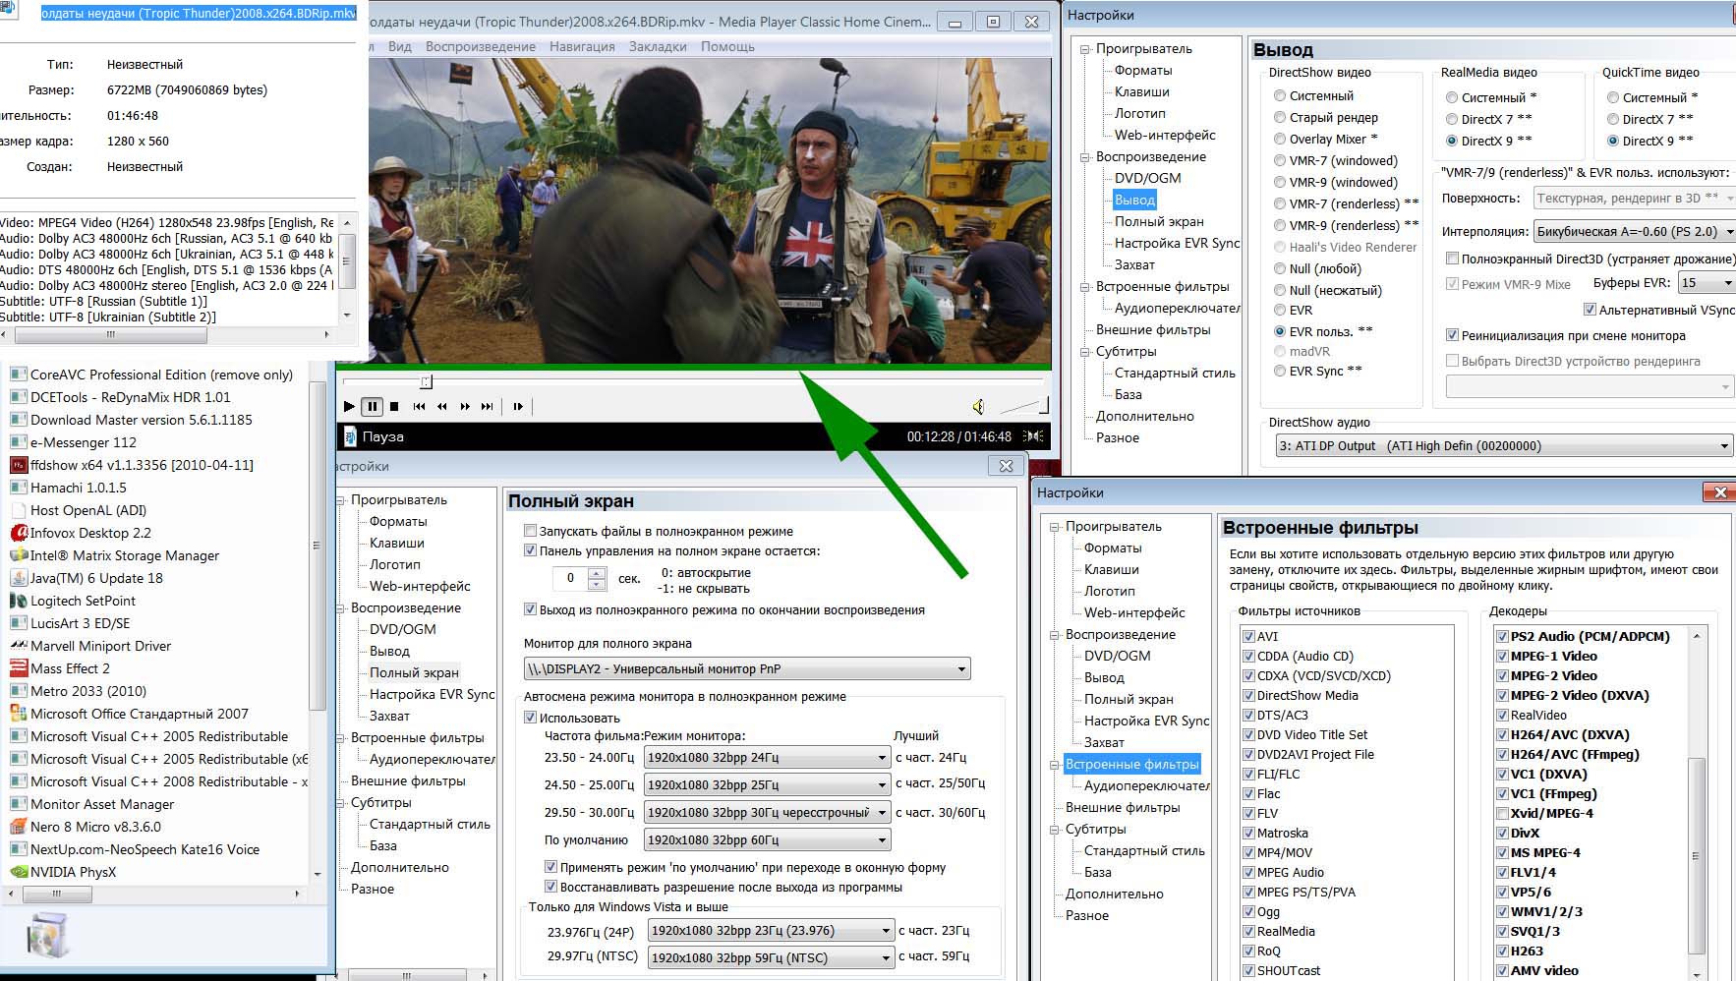1736x981 pixels.
Task: Click the installer icon below the program list
Action: click(47, 935)
